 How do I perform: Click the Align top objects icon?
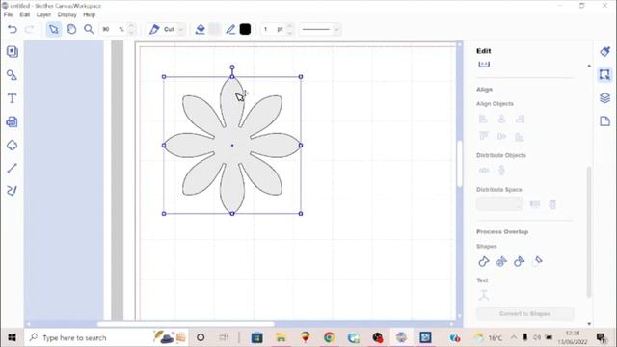pyautogui.click(x=484, y=136)
